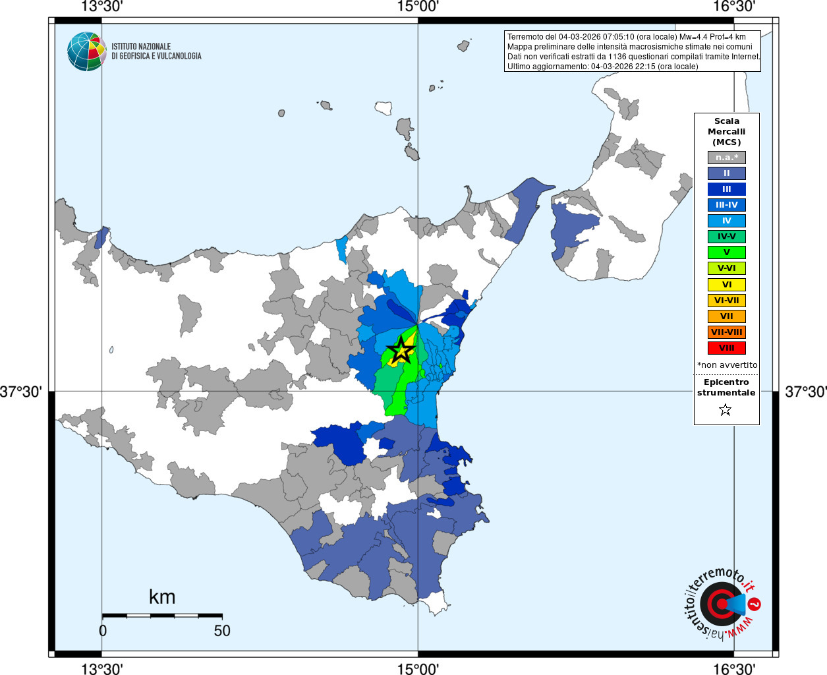Screen dimensions: 827x675
Task: Click the 'Epicentro strumentale' legend label
Action: [x=727, y=388]
